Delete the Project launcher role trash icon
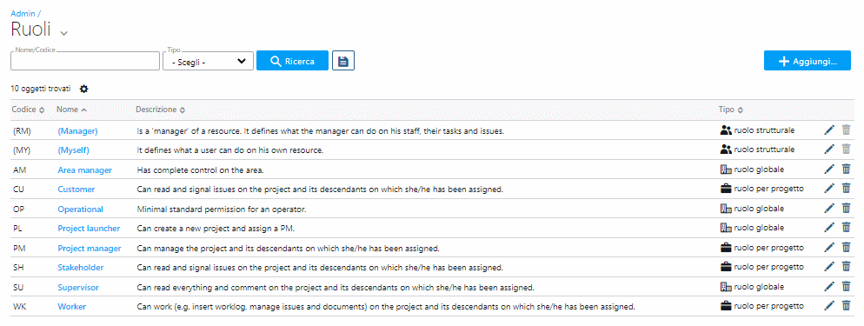Image resolution: width=864 pixels, height=326 pixels. tap(846, 228)
